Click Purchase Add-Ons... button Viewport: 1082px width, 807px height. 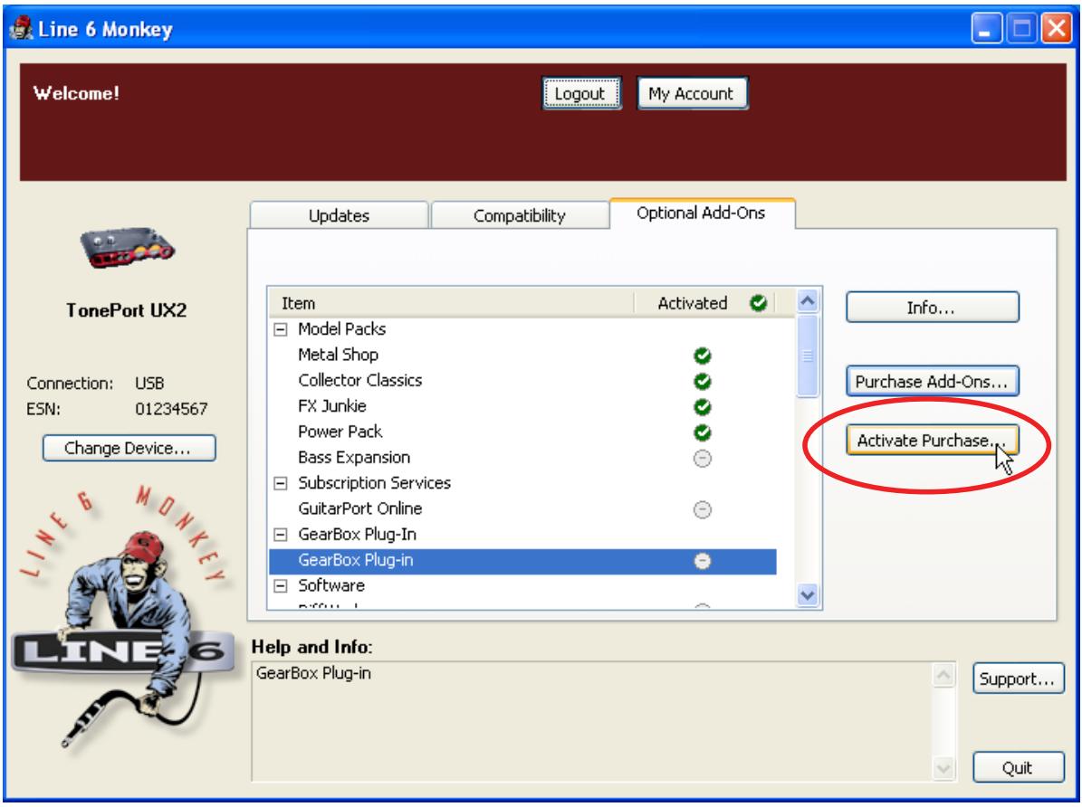pyautogui.click(x=933, y=381)
